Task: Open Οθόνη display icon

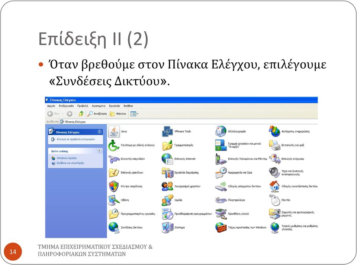Action: (x=114, y=200)
